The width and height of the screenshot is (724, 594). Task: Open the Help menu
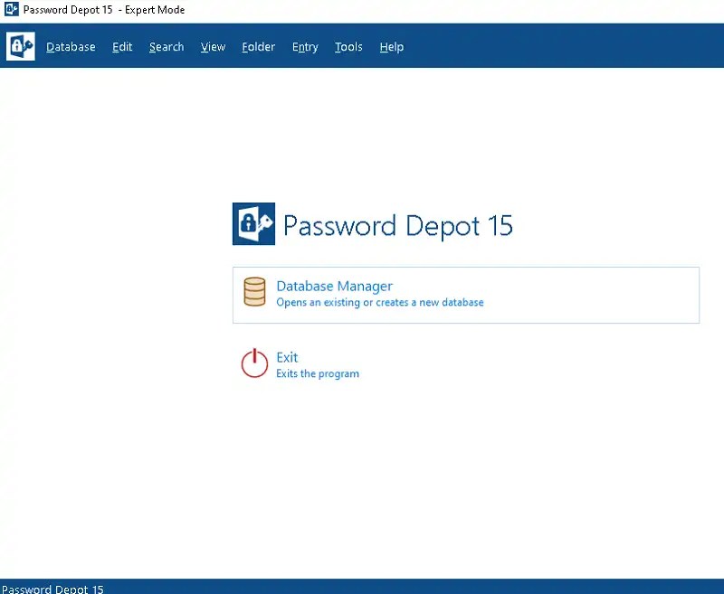[392, 47]
